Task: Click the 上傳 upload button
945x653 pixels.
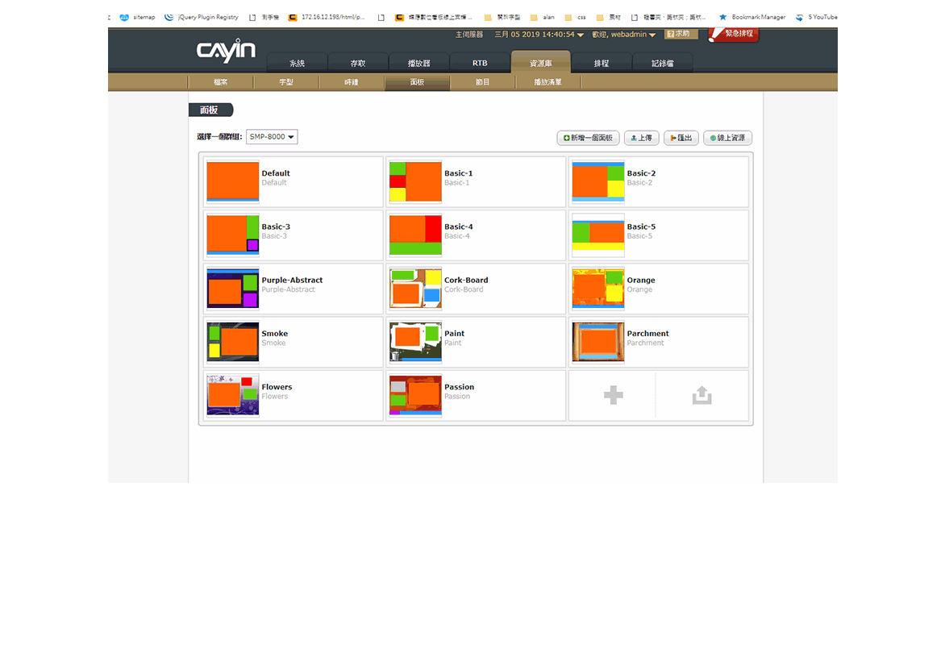Action: coord(642,138)
